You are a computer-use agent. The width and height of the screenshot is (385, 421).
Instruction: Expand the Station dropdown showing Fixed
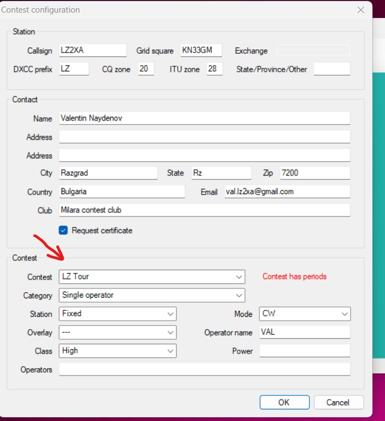pyautogui.click(x=117, y=314)
